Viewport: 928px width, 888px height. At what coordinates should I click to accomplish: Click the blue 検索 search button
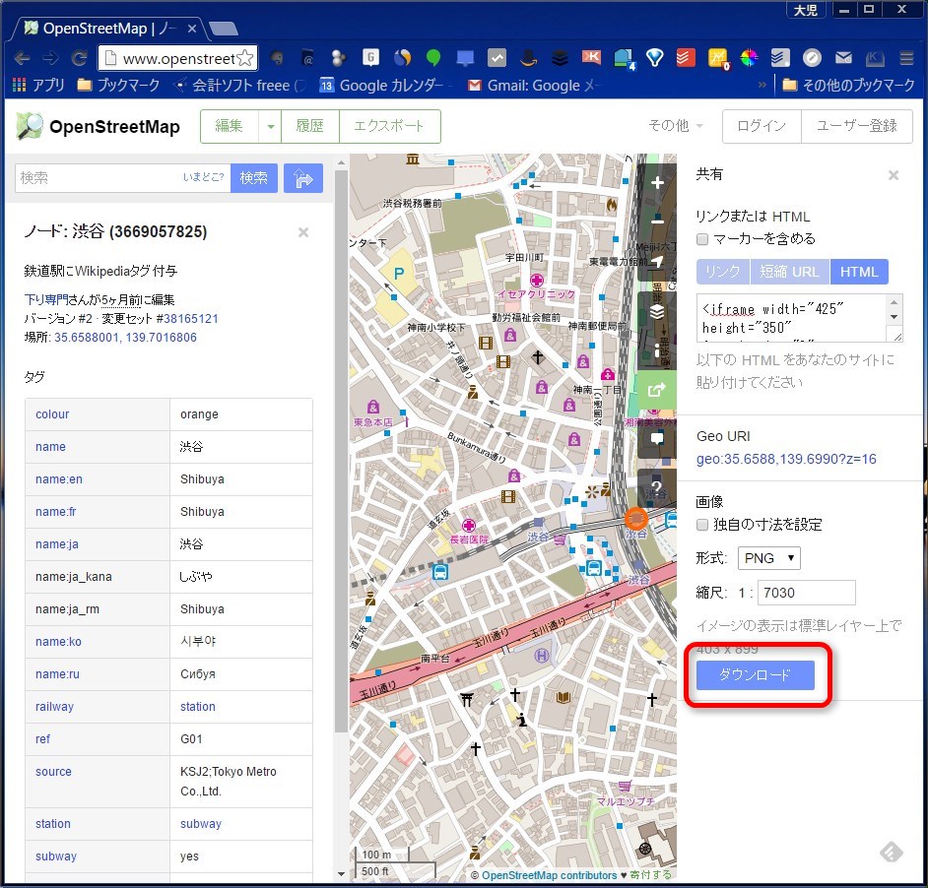[254, 178]
